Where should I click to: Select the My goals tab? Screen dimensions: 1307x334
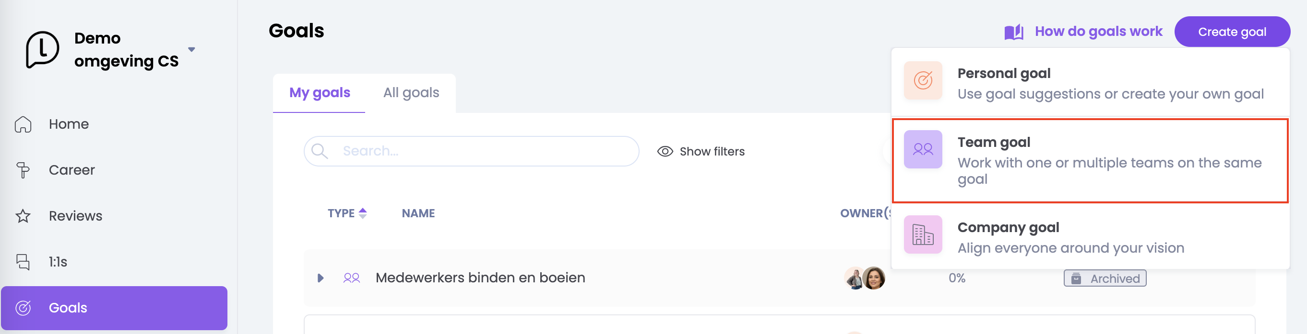(320, 93)
